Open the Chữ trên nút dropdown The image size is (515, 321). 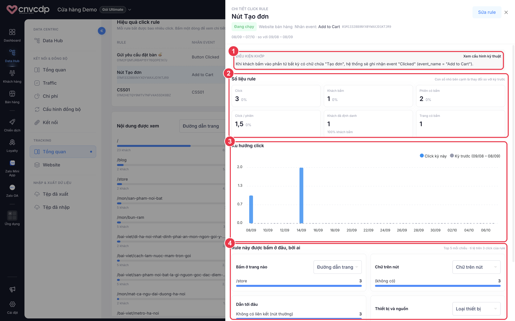coord(476,267)
